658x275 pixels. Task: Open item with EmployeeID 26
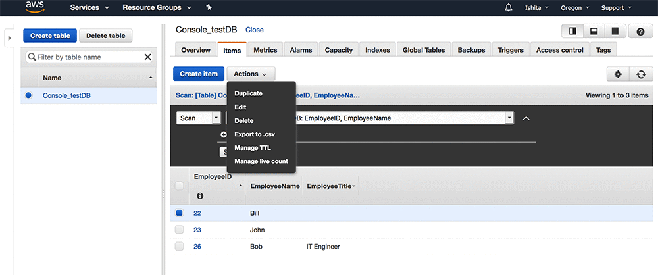pyautogui.click(x=197, y=247)
